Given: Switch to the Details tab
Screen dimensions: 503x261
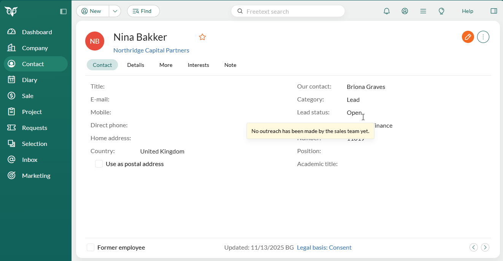Looking at the screenshot, I should (135, 65).
